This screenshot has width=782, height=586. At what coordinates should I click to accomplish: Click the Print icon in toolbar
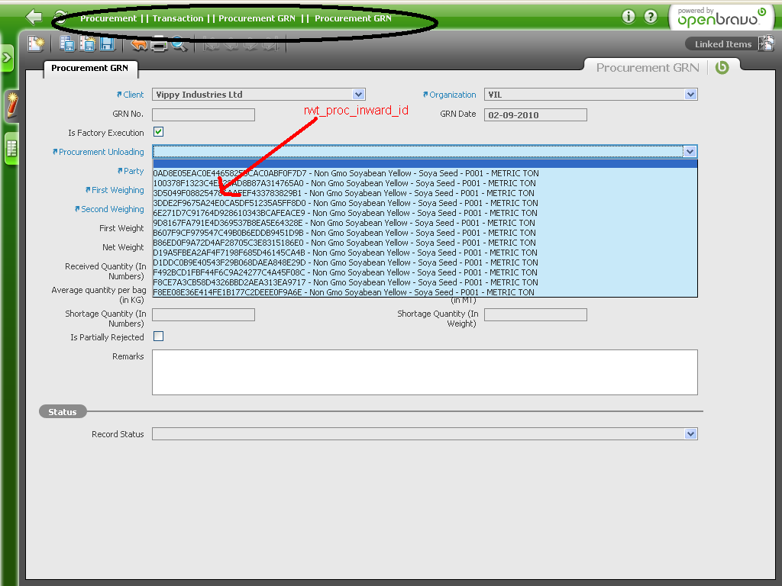(159, 44)
